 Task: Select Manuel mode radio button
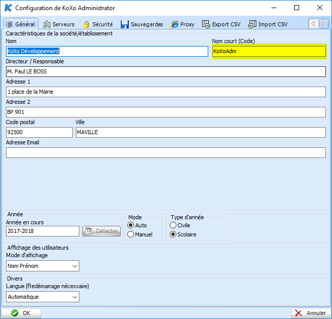(x=131, y=234)
